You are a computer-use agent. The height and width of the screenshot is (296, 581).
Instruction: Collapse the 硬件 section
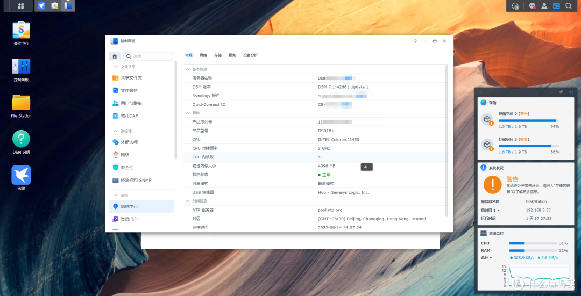tap(188, 113)
